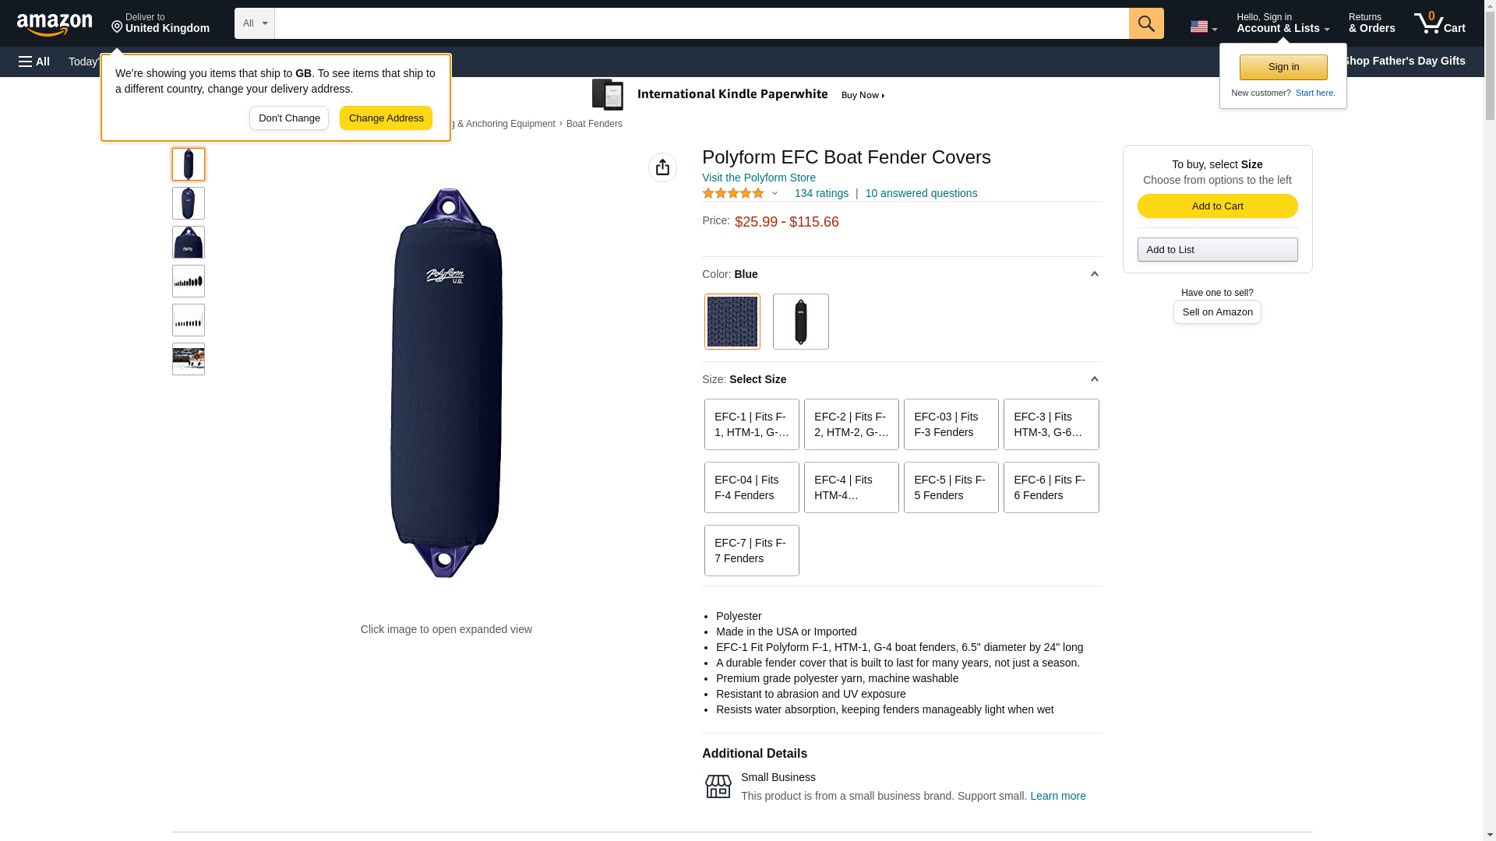Image resolution: width=1496 pixels, height=841 pixels.
Task: Click the Add to Cart button
Action: 1217,206
